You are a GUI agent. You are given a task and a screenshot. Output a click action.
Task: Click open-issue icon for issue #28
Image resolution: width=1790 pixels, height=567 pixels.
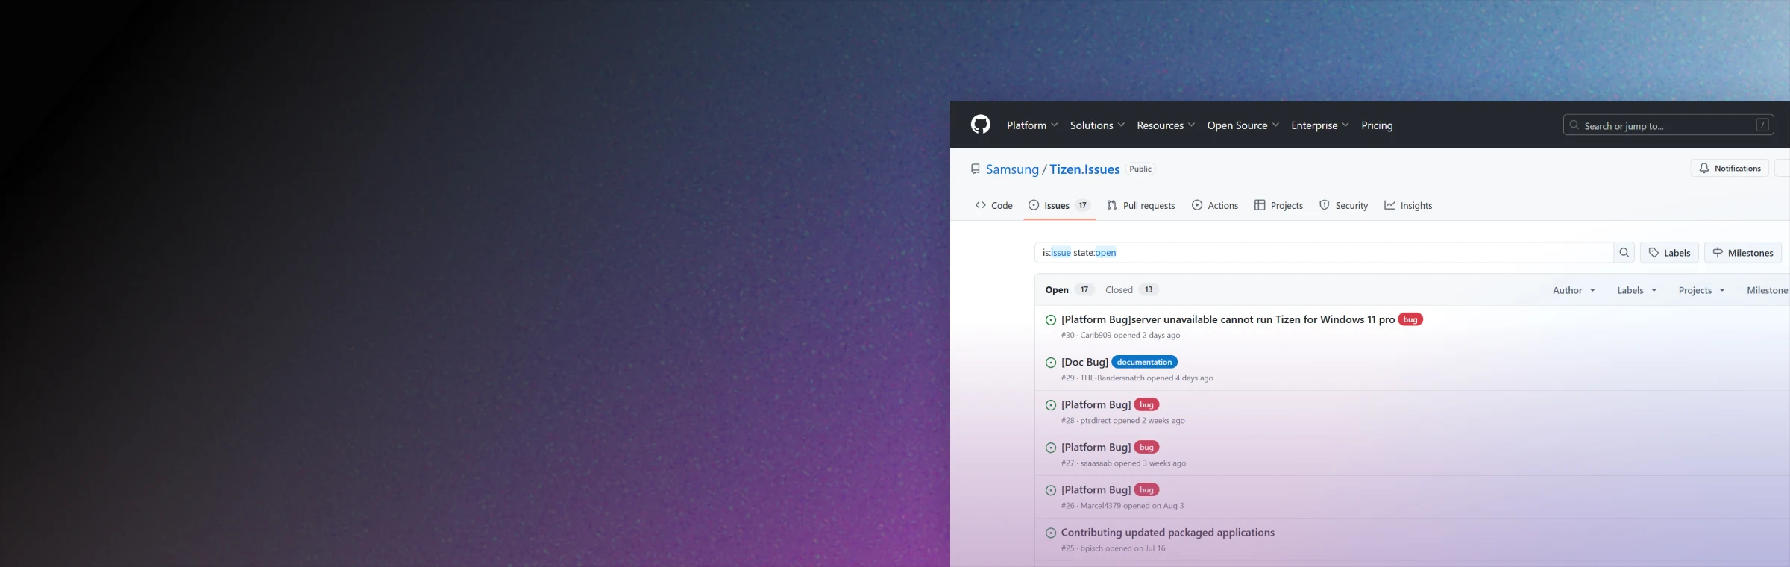(x=1050, y=405)
